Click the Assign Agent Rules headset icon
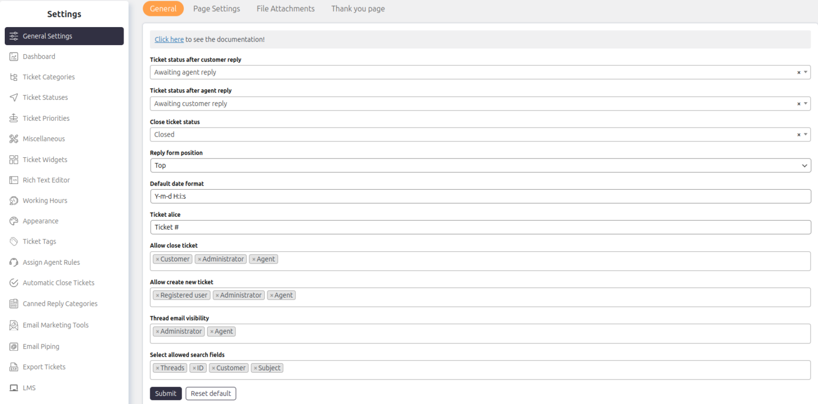 tap(14, 262)
